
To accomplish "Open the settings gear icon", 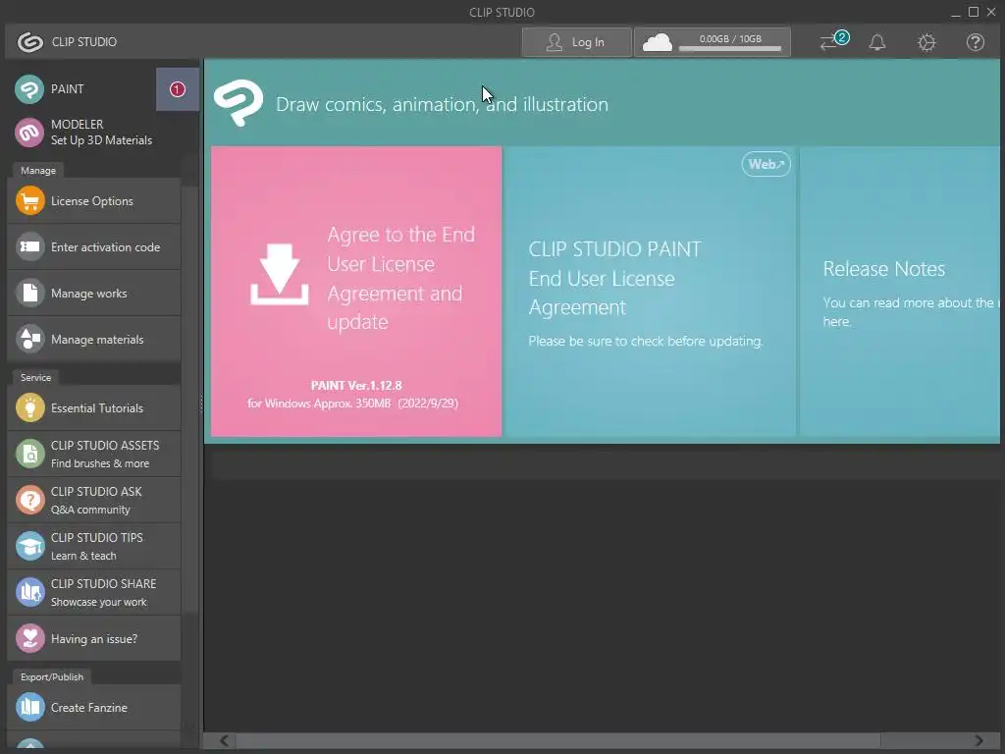I will [x=926, y=42].
